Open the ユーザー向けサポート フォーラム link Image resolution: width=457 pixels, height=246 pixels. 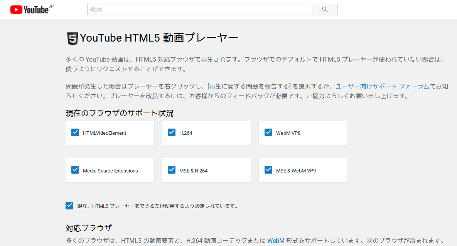point(382,86)
